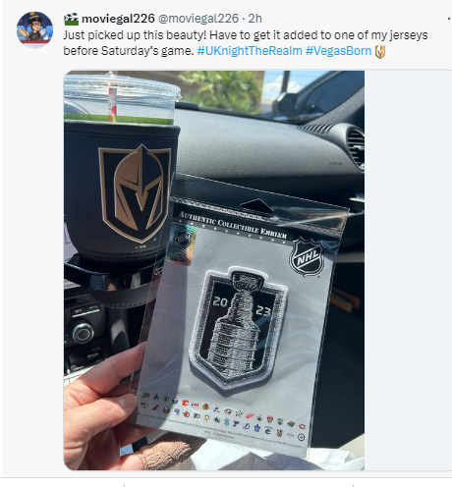
Task: Click the moviegal226 display name
Action: click(118, 19)
